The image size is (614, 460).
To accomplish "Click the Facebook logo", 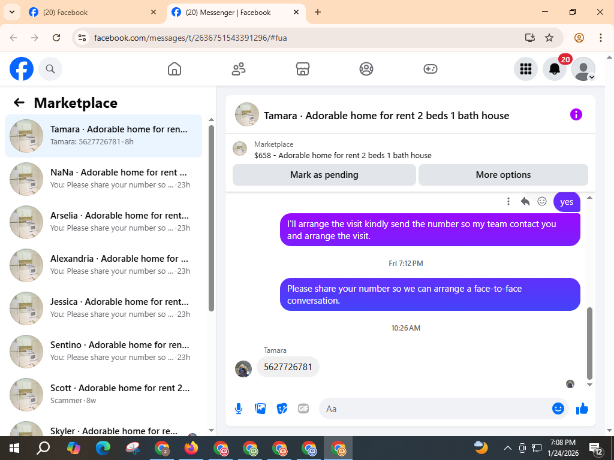I will (x=22, y=69).
